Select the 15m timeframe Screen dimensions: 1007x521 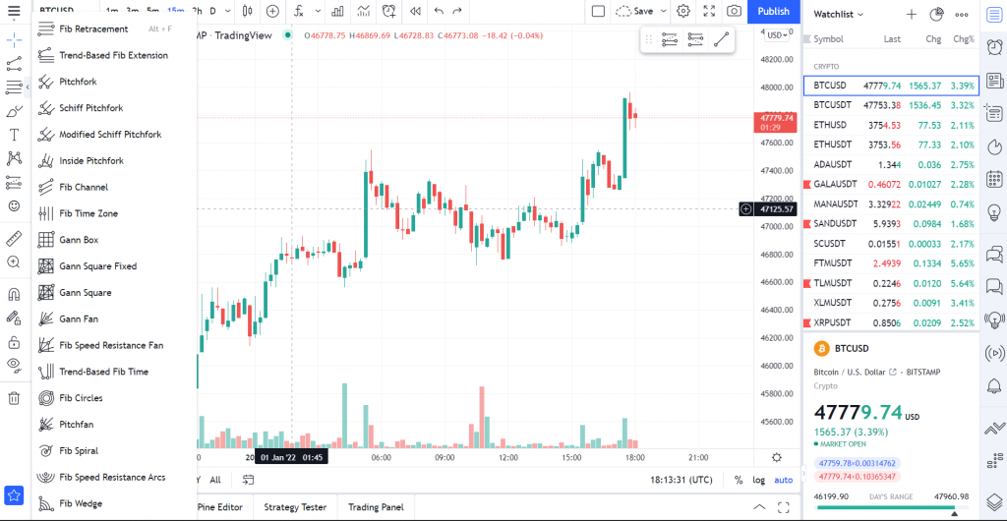(175, 11)
